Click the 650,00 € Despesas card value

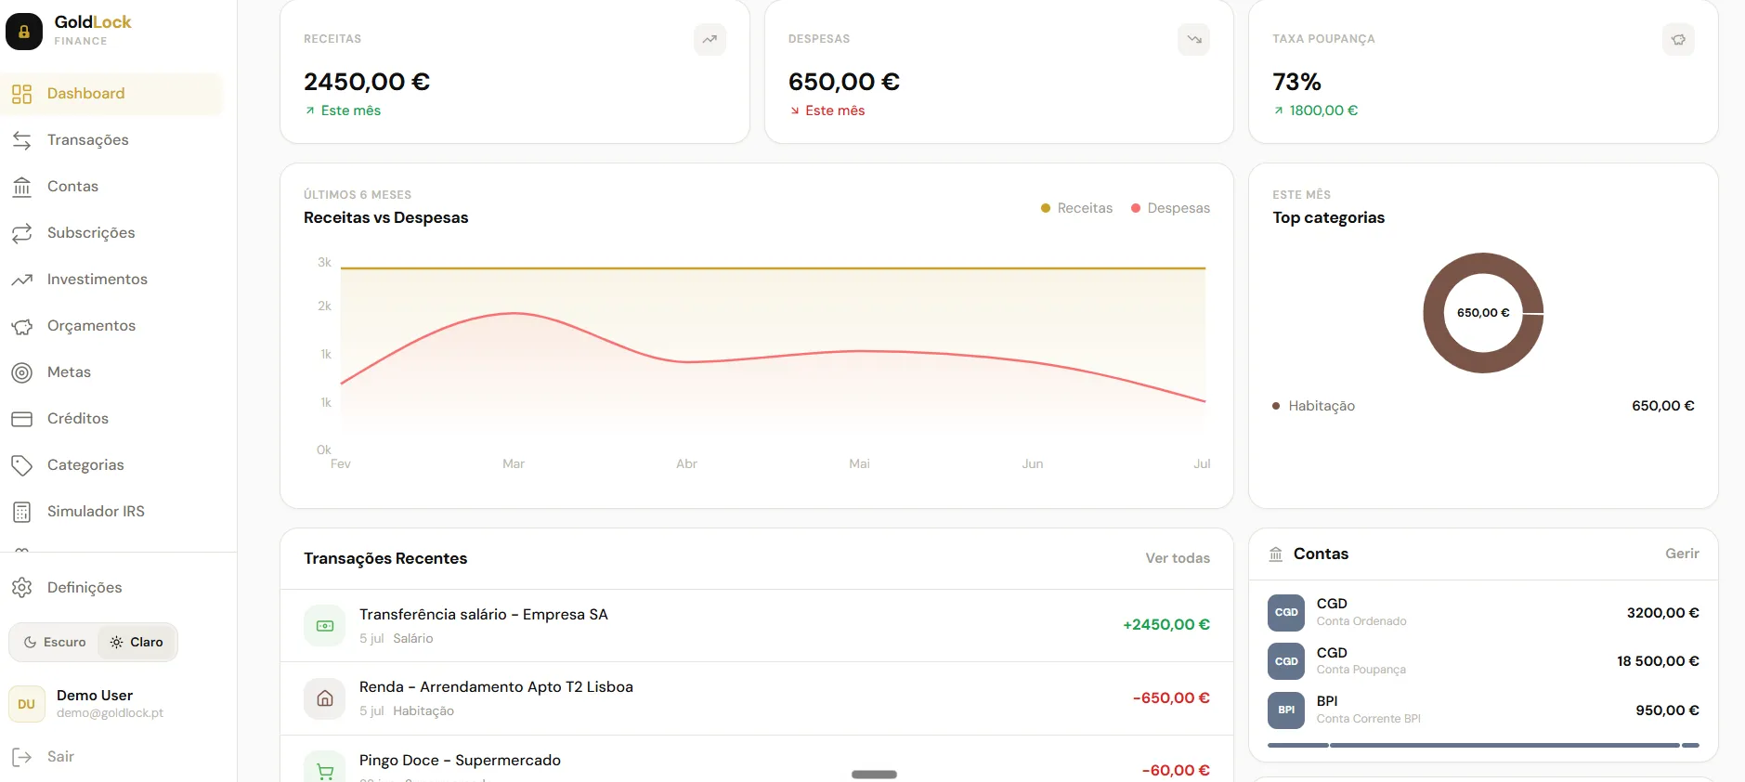pos(844,82)
